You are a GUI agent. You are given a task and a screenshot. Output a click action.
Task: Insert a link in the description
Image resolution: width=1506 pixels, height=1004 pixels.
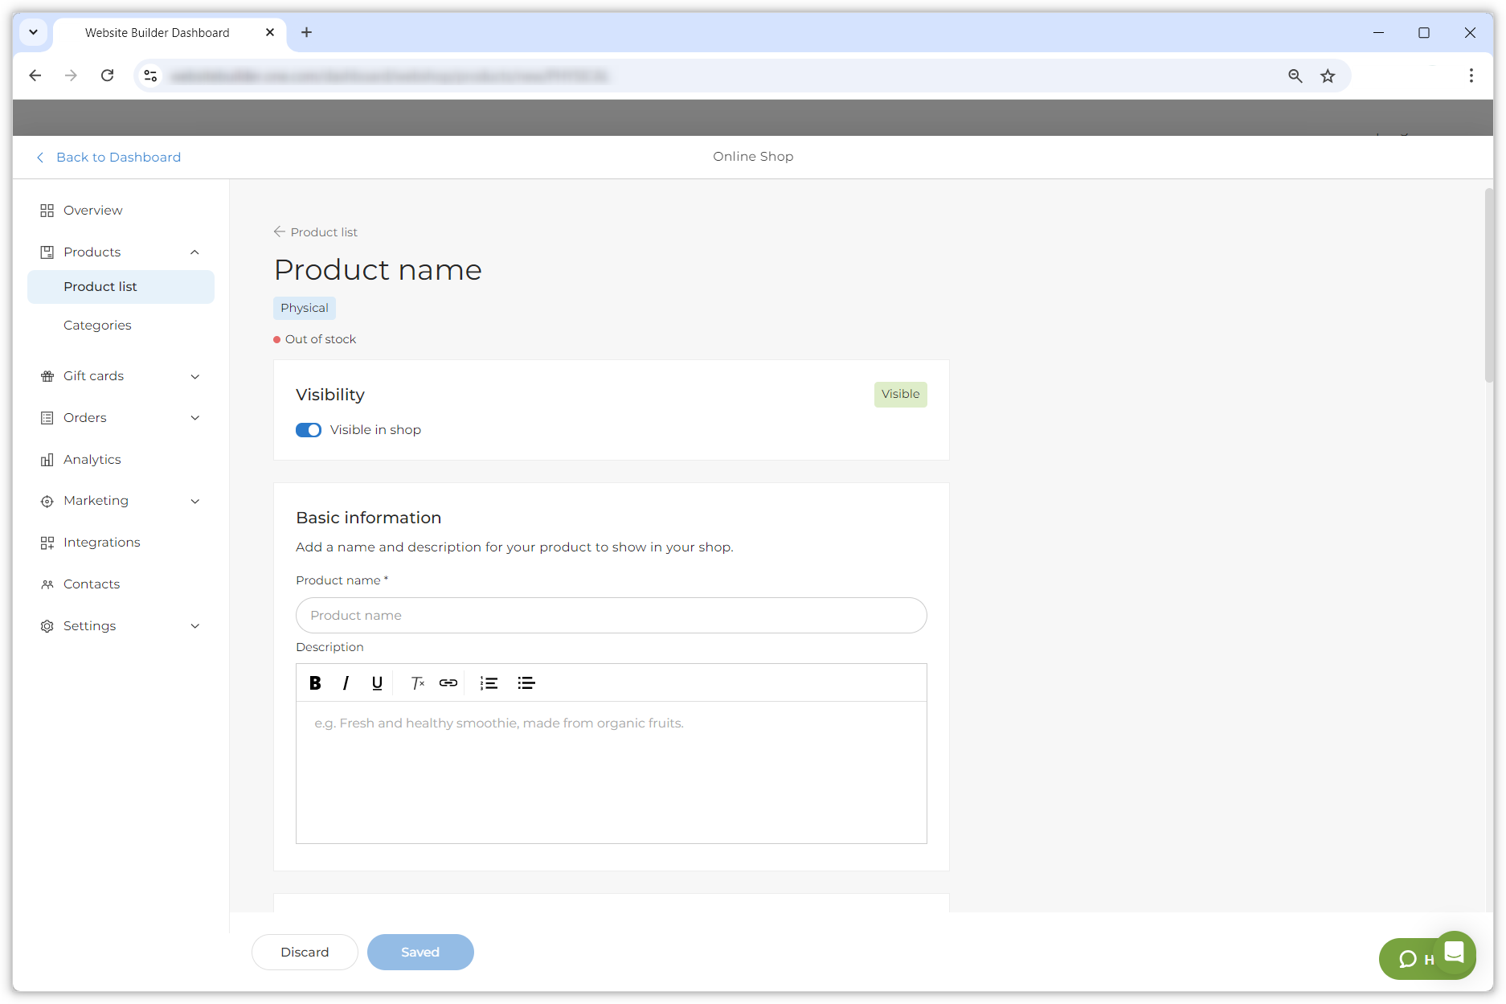(448, 683)
